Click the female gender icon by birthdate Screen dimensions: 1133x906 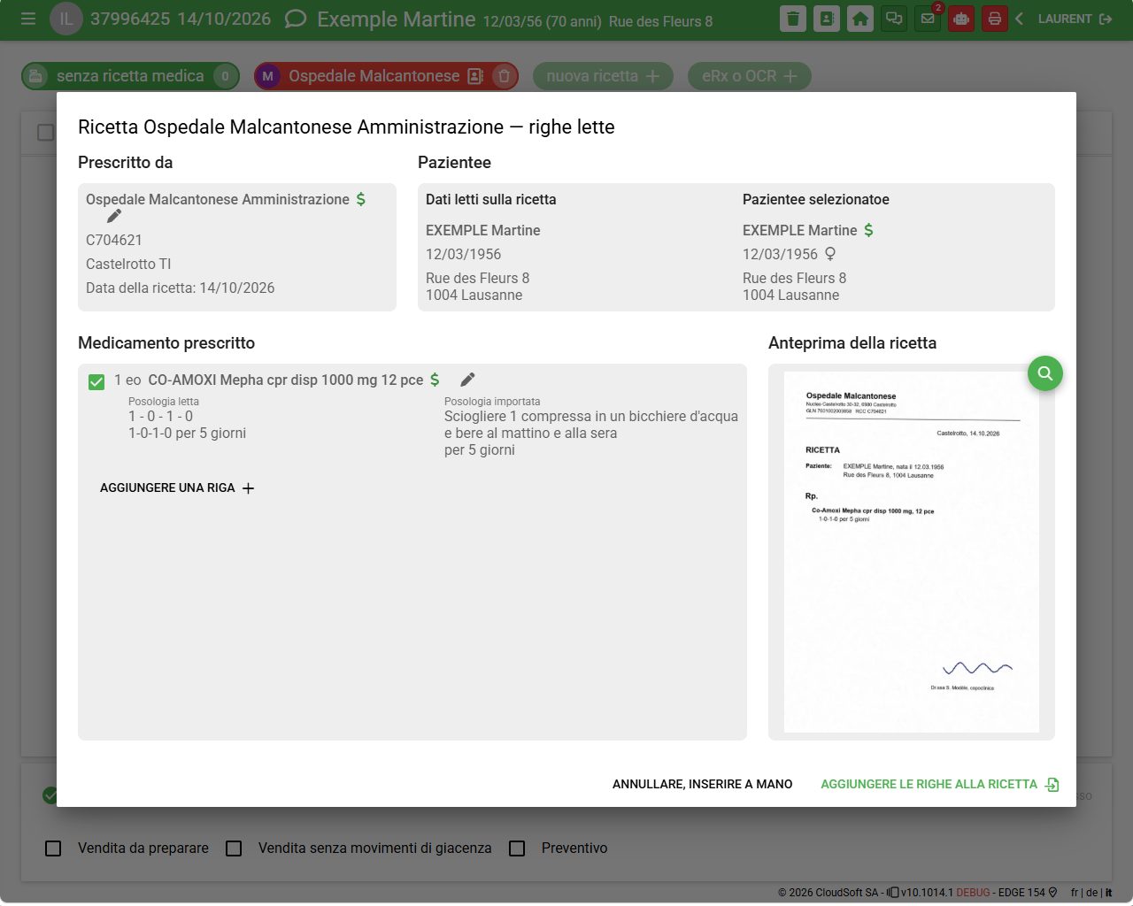[x=830, y=254]
